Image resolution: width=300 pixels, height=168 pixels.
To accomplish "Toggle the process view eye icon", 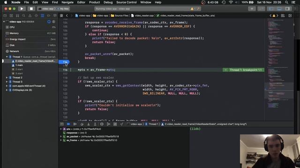I will point(54,22).
